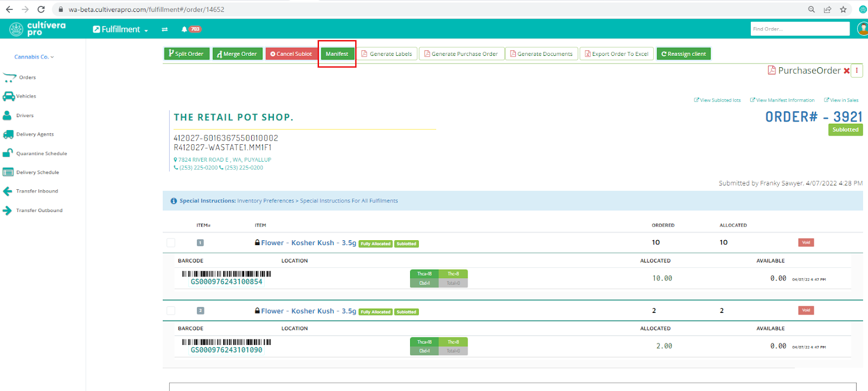Click the browser address bar URL

tap(146, 9)
